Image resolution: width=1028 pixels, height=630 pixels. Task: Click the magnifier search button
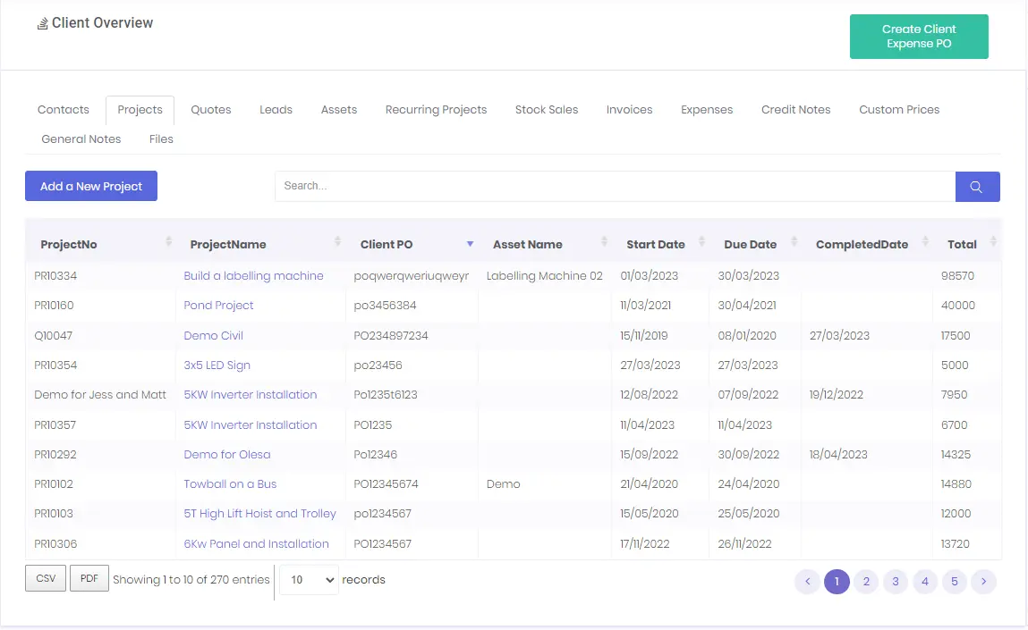click(977, 187)
